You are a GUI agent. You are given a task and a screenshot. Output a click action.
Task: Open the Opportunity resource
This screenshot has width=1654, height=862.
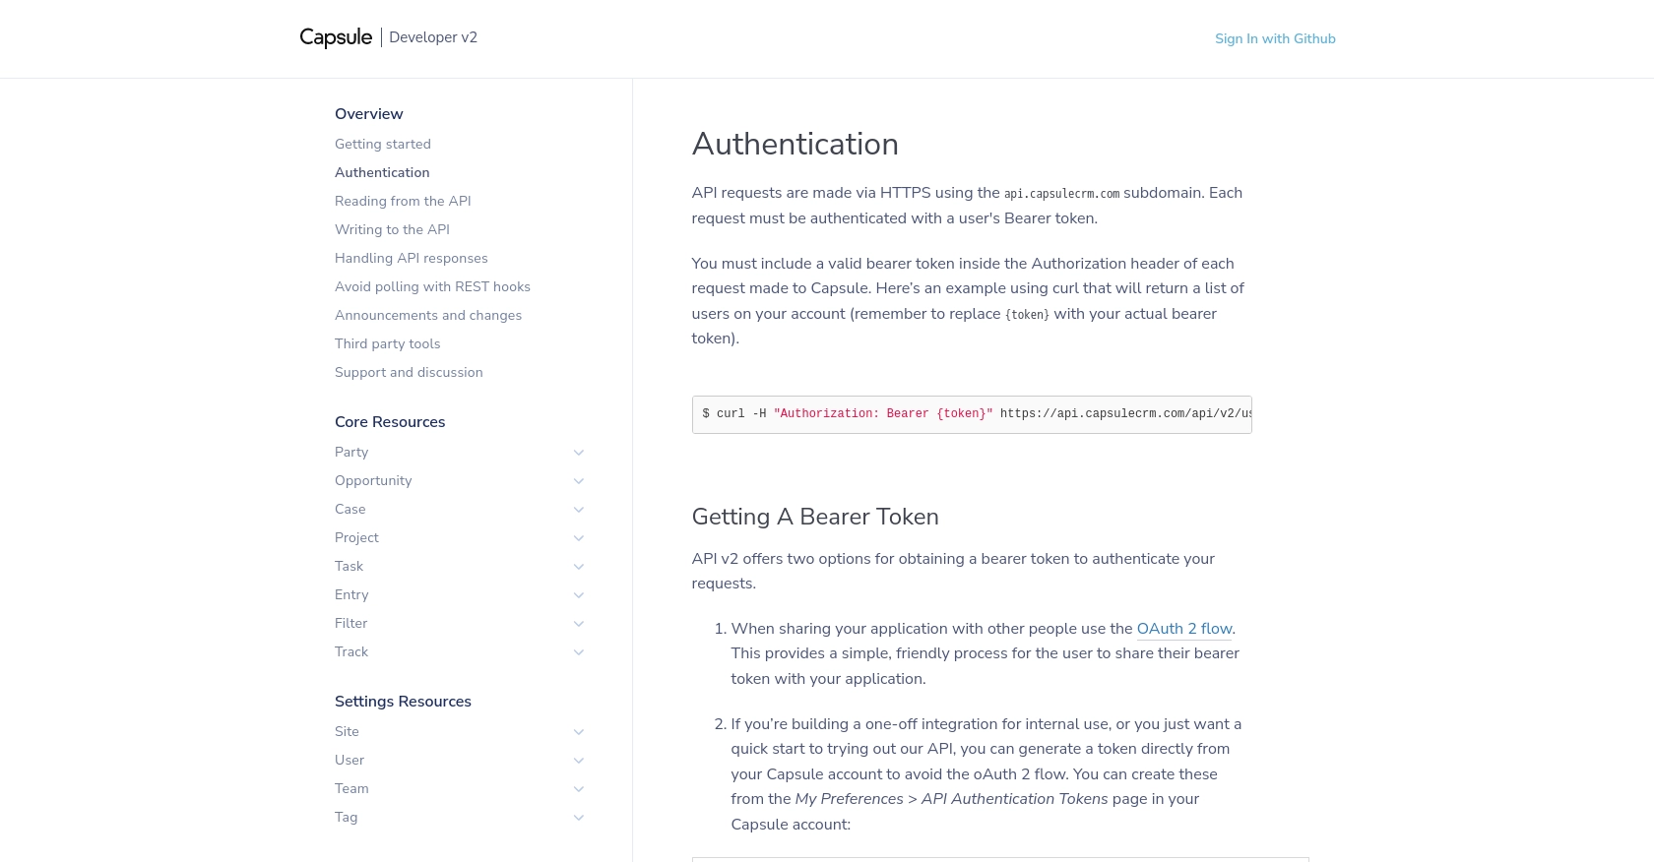click(x=373, y=480)
